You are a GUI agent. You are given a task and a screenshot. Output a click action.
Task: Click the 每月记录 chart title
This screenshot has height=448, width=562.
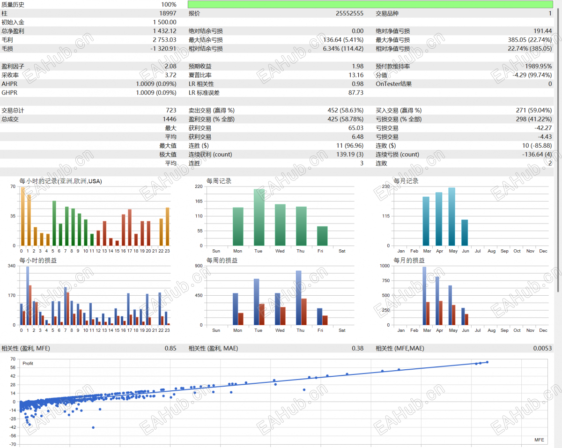(x=406, y=181)
